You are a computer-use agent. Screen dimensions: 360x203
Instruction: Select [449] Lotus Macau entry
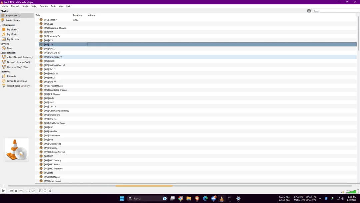tap(197, 181)
